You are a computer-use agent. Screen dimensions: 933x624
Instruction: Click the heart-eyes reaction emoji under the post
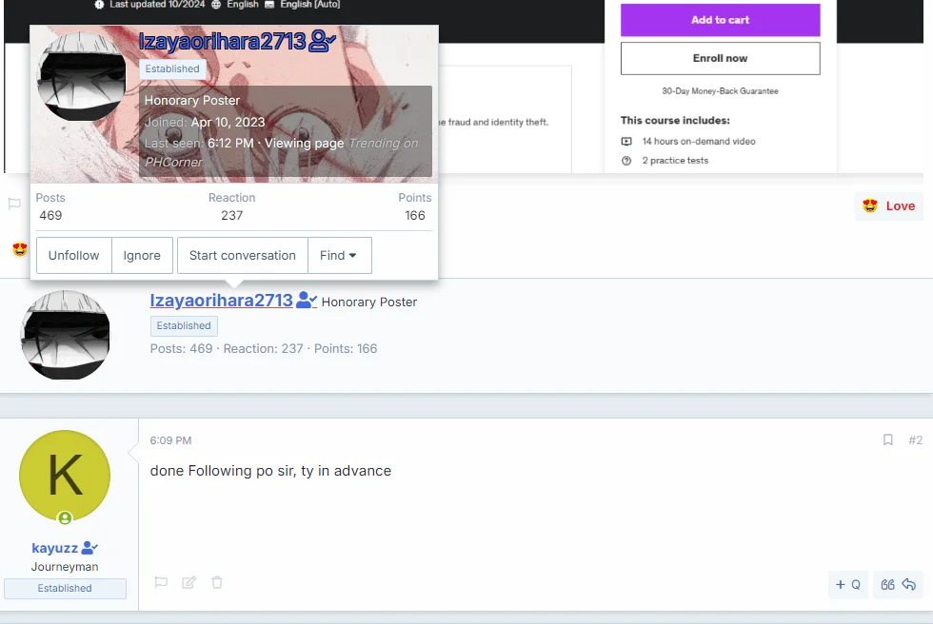pos(20,249)
